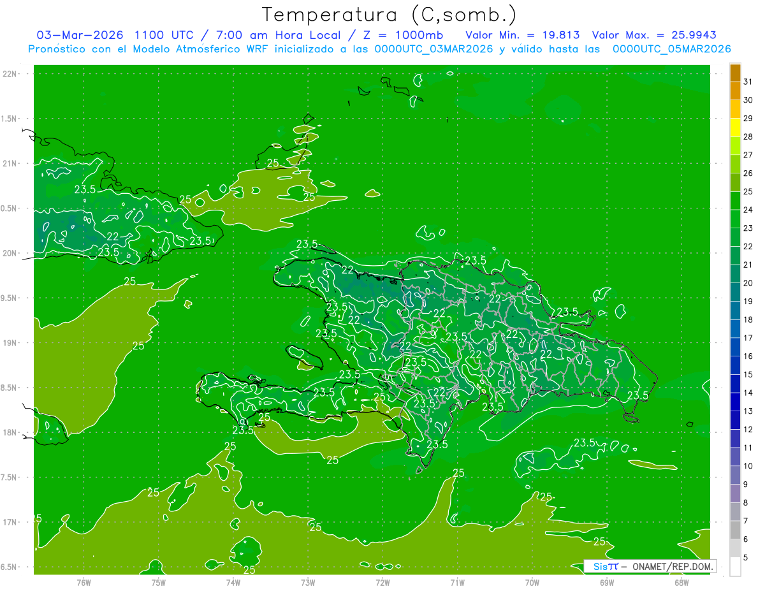Click the color bar value "10"

point(748,466)
